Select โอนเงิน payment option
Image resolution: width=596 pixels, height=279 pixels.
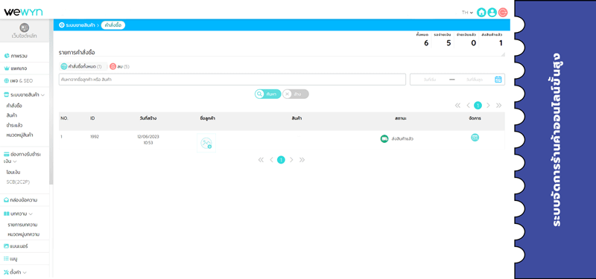click(13, 173)
